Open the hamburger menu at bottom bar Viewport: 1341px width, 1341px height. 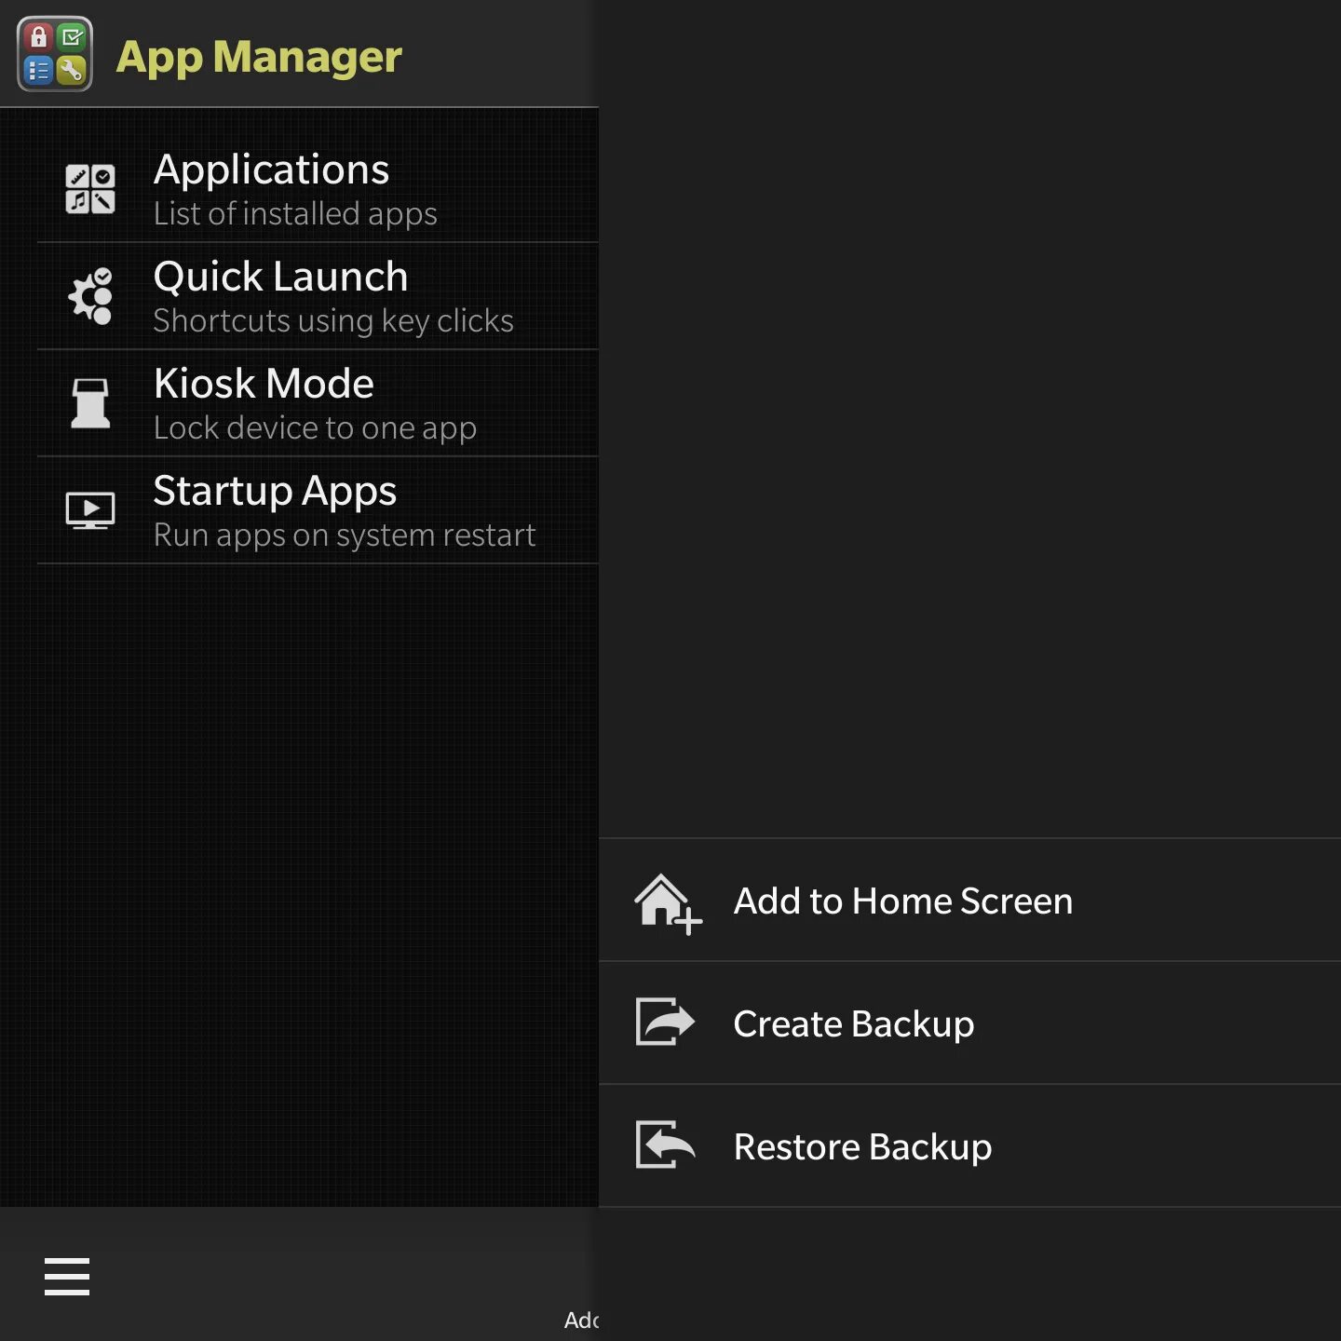[x=67, y=1276]
